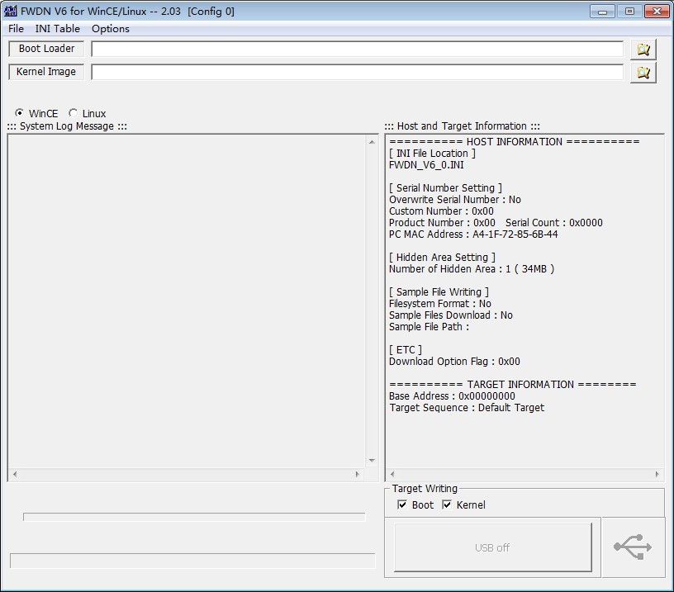Click the Sample Files Download : No line
Image resolution: width=674 pixels, height=592 pixels.
[x=451, y=315]
